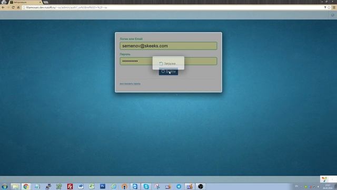Select the authorization browser tab
337x190 pixels.
click(25, 2)
